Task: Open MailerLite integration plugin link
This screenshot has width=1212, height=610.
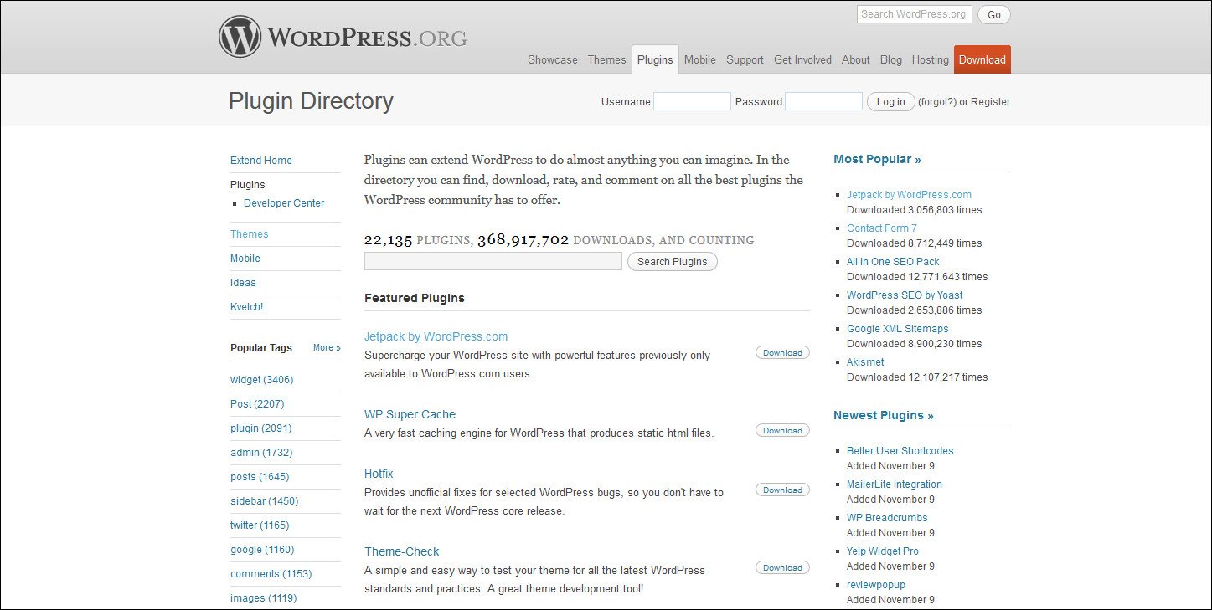Action: click(x=894, y=484)
